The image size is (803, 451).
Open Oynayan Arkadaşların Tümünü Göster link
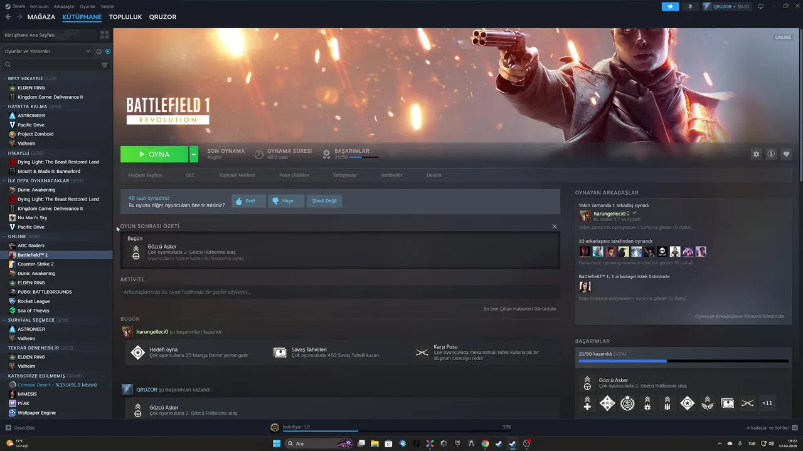click(739, 316)
